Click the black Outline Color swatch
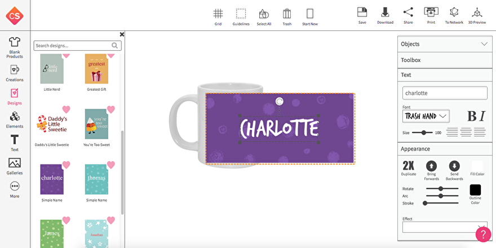Image resolution: width=496 pixels, height=248 pixels. (475, 190)
